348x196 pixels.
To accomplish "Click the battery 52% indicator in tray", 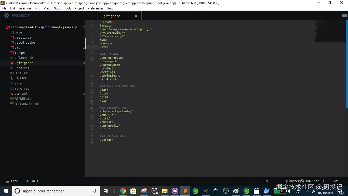I will click(x=280, y=191).
